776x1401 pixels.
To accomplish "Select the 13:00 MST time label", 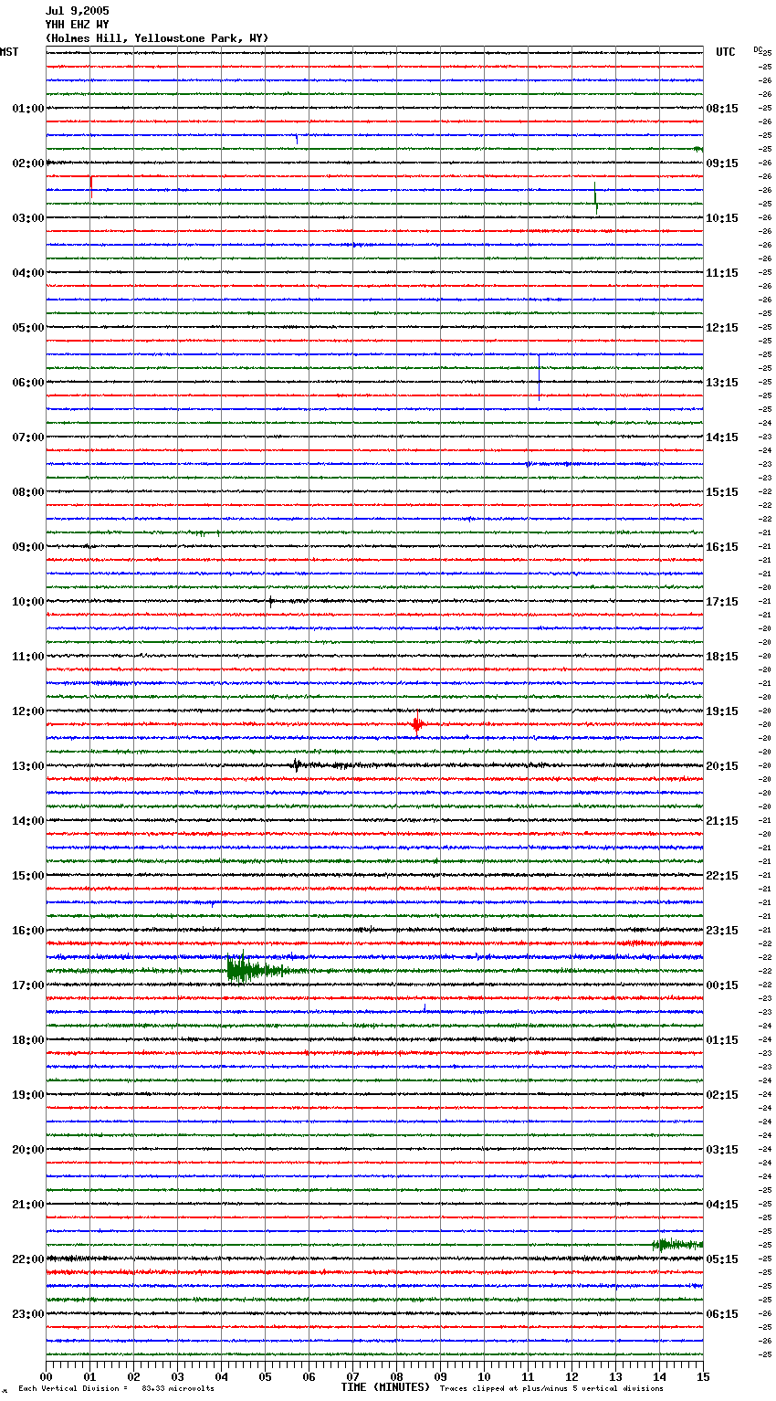I will 28,766.
